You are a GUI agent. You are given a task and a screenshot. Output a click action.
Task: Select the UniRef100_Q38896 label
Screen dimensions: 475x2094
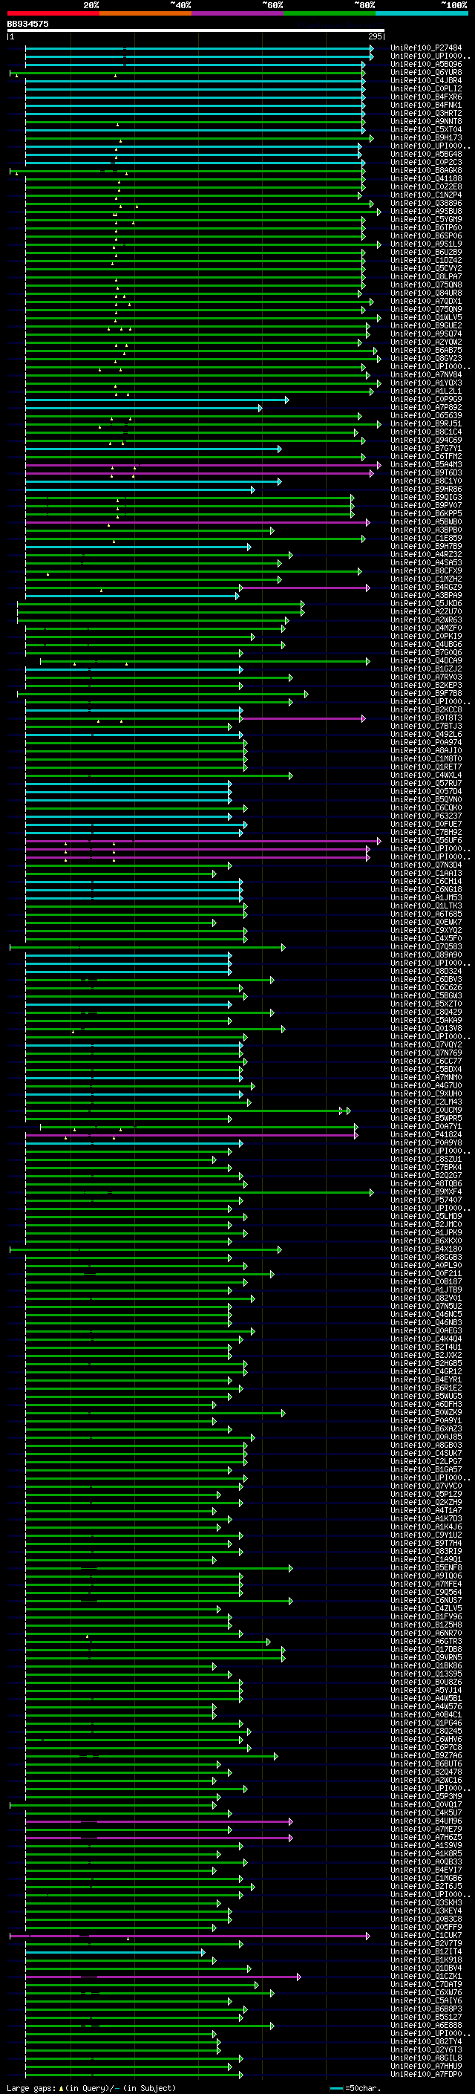(x=426, y=204)
